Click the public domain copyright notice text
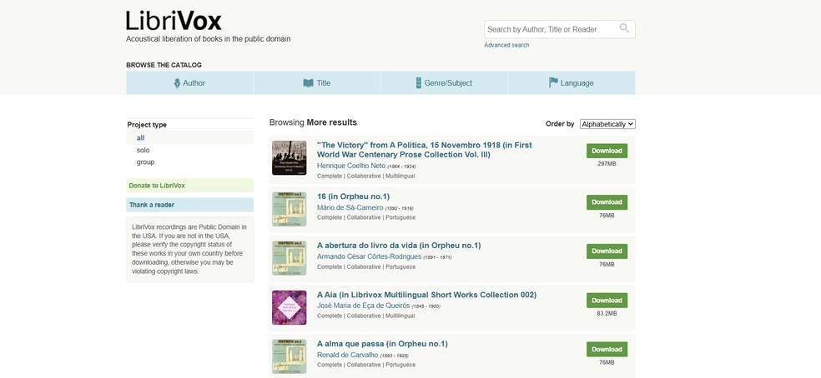The width and height of the screenshot is (821, 378). tap(189, 250)
